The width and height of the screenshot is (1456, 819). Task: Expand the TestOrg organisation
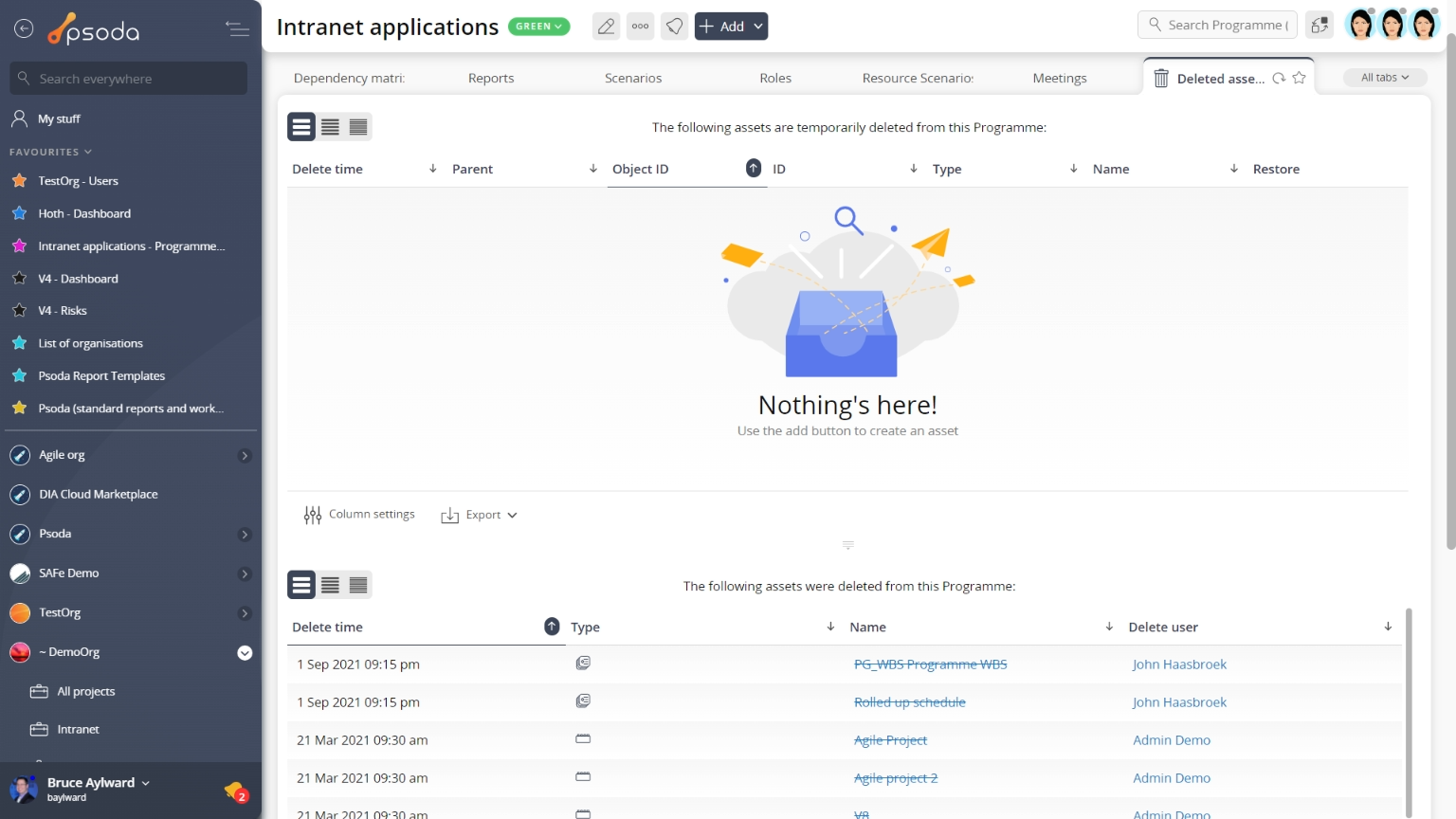tap(245, 613)
